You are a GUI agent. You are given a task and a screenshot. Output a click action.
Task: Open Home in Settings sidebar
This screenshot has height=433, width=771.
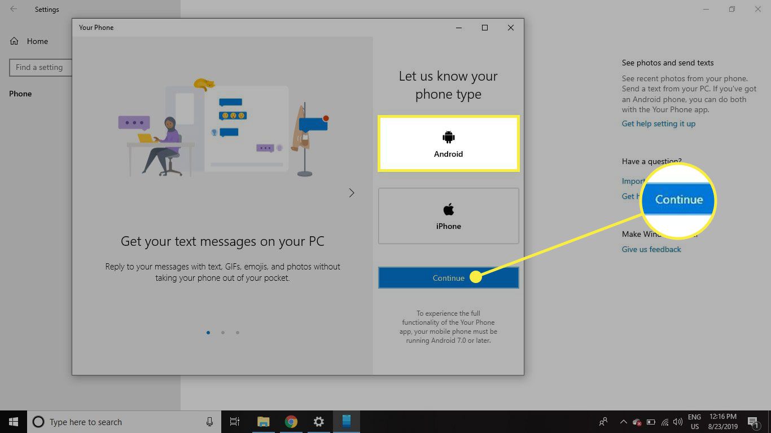[29, 41]
